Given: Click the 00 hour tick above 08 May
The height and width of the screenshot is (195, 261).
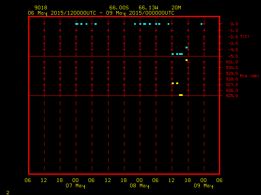Looking at the screenshot, I should coord(139,180).
